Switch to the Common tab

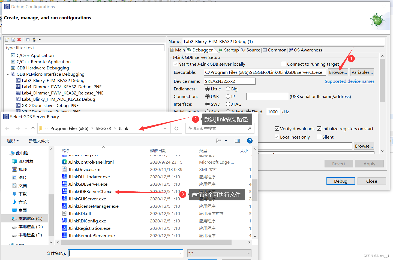tap(275, 50)
